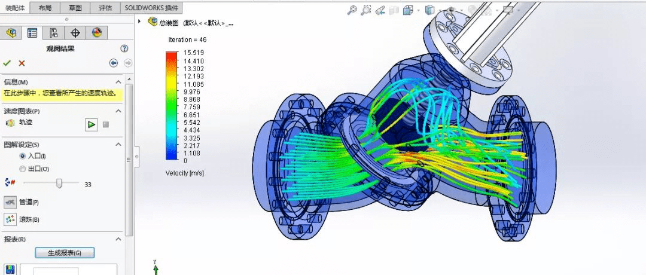Click the green checkmark to accept results
The height and width of the screenshot is (275, 646).
coord(7,63)
